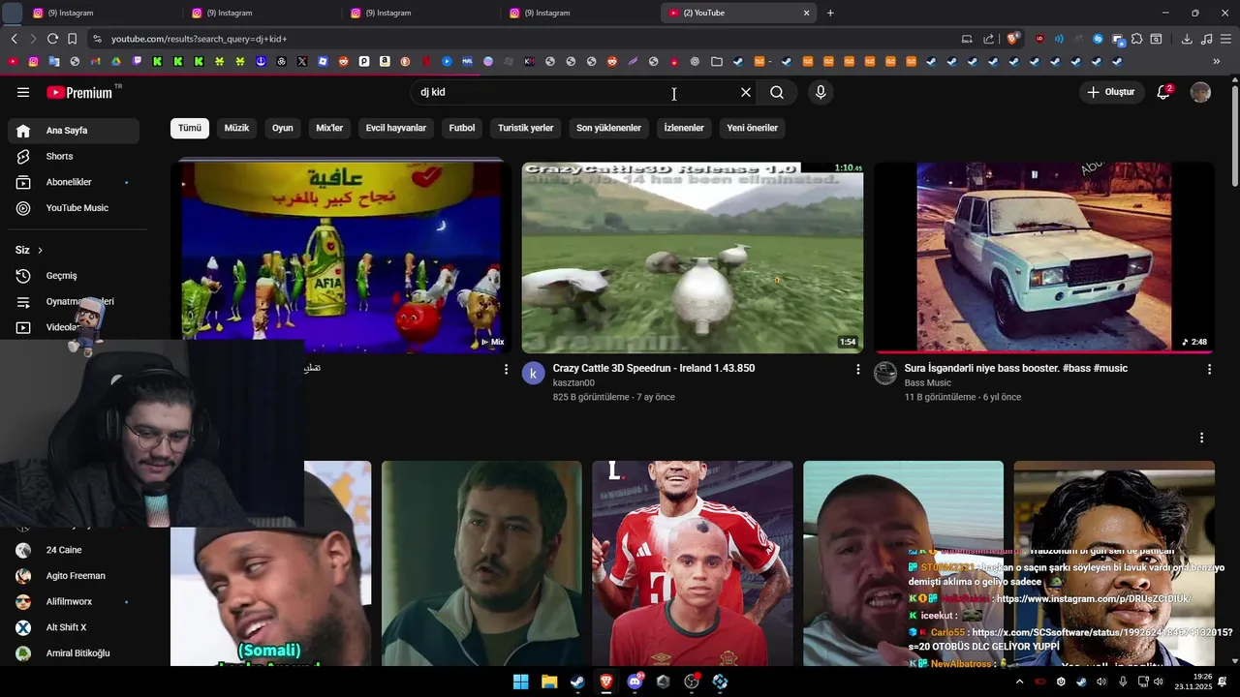Reload the page with the refresh icon
1240x697 pixels.
52,39
